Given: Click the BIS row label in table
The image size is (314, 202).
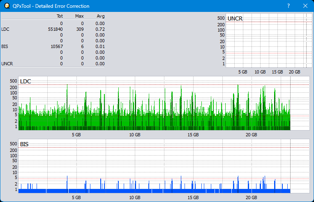Looking at the screenshot, I should pyautogui.click(x=5, y=46).
